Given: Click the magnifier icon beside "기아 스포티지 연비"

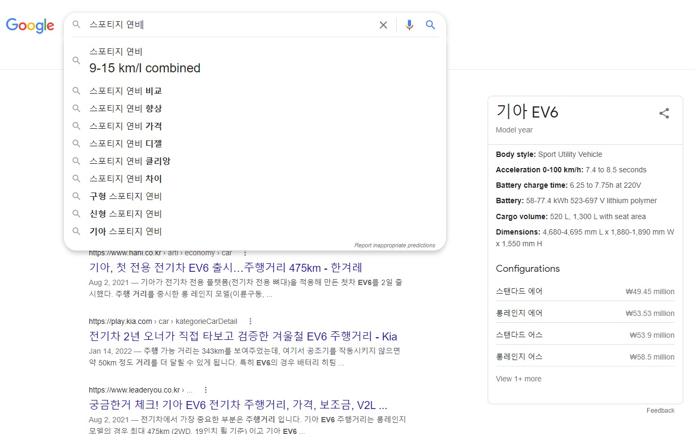Looking at the screenshot, I should click(76, 231).
